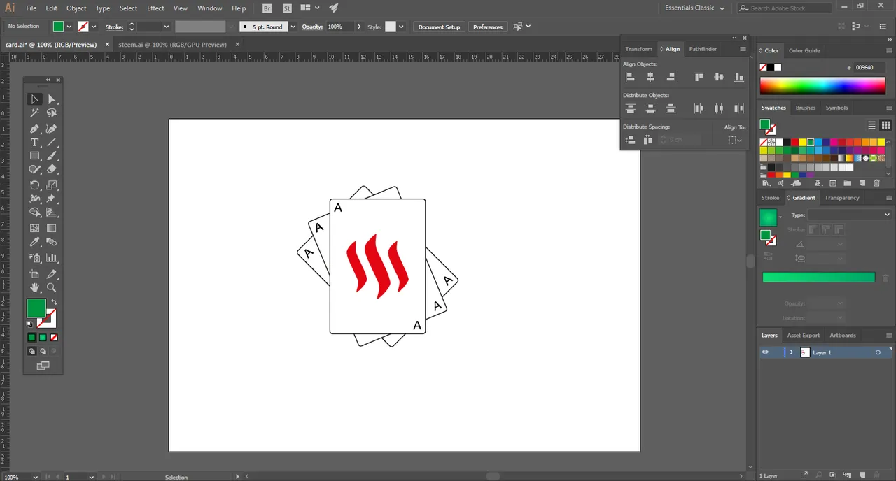The image size is (896, 481).
Task: Open zoom level dropdown at 100%
Action: tap(36, 477)
